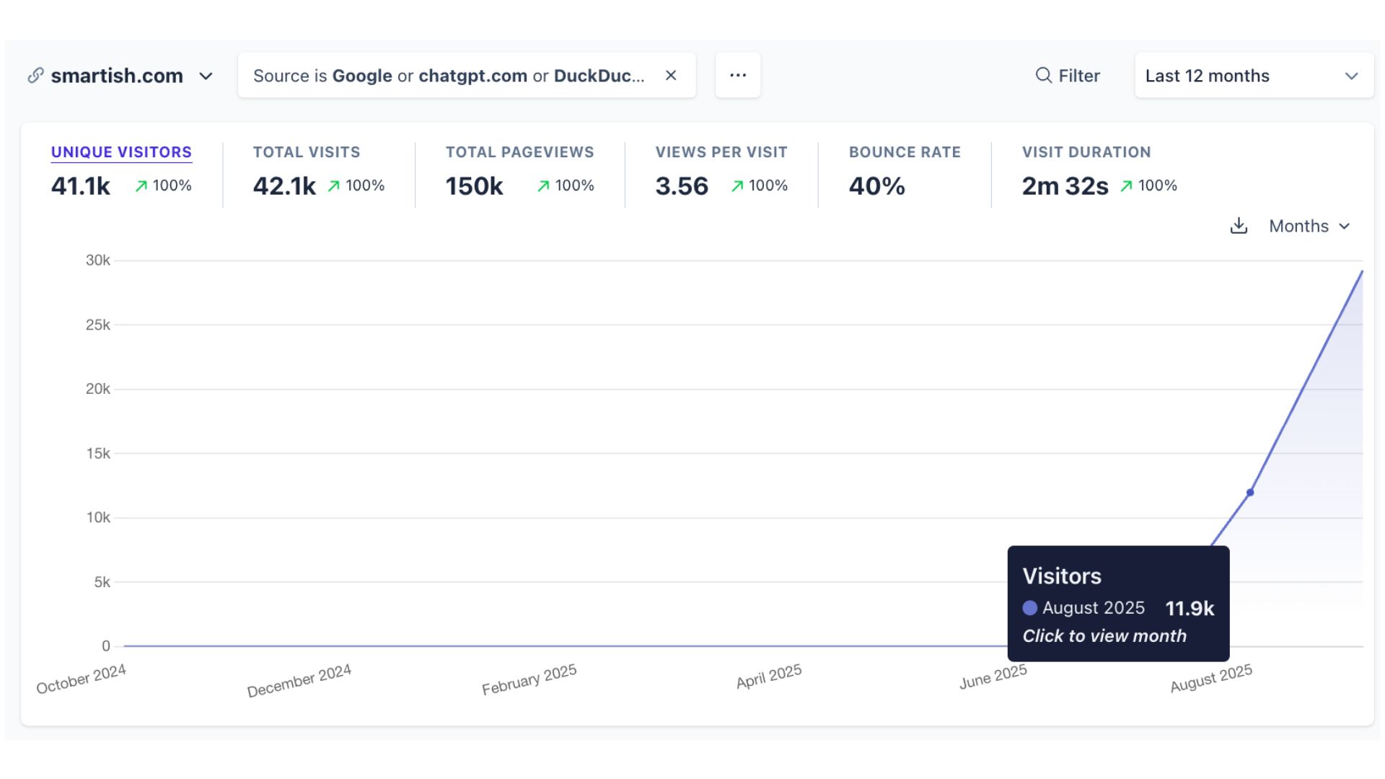The image size is (1385, 779).
Task: Open the ellipsis menu next to the filter pill
Action: [x=738, y=75]
